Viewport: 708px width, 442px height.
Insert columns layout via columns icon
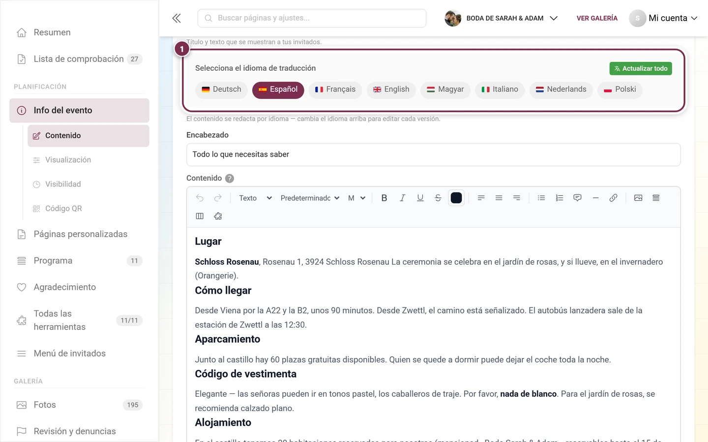pos(200,216)
